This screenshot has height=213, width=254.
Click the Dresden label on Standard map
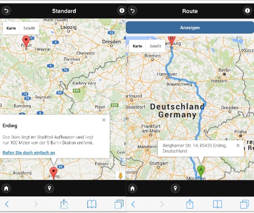(111, 42)
